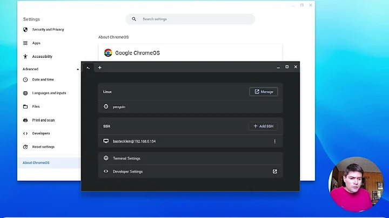
Task: Click the Date and time clock icon
Action: (x=25, y=80)
